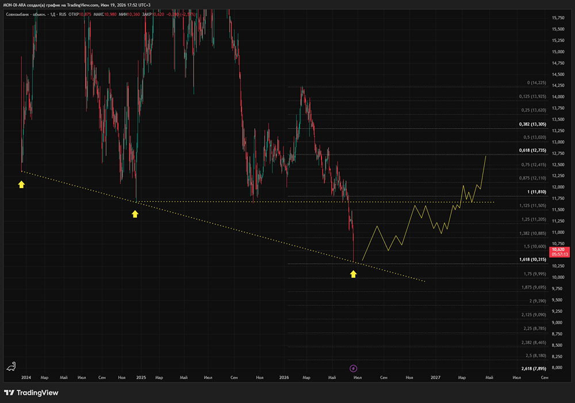The width and height of the screenshot is (575, 403).
Task: Click the 10,000 tick on the price axis
Action: coord(558,277)
